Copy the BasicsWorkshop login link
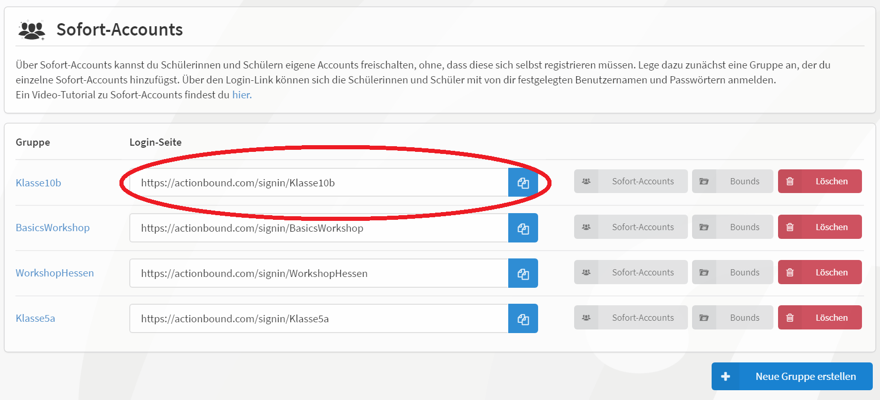 tap(523, 228)
